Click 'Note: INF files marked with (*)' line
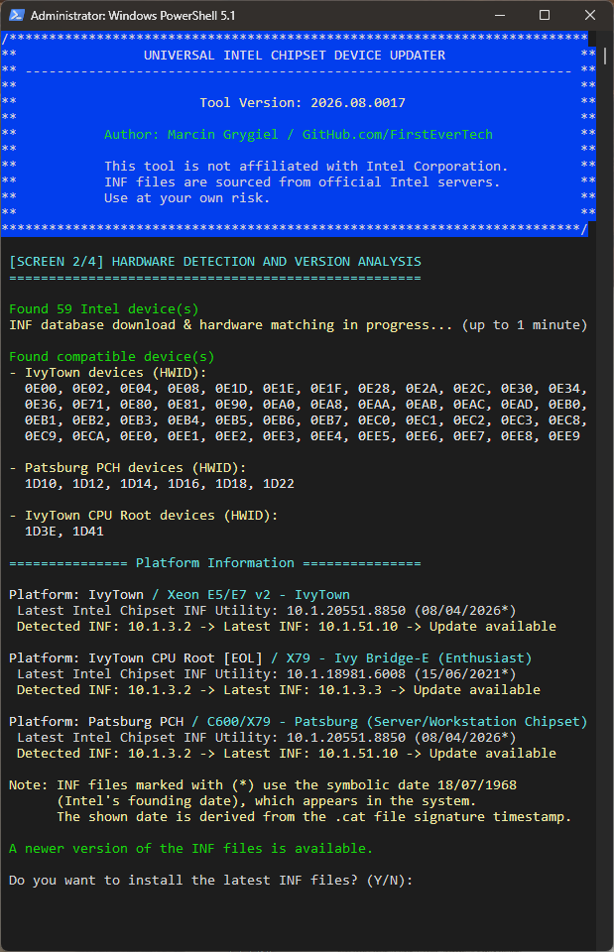 [262, 785]
